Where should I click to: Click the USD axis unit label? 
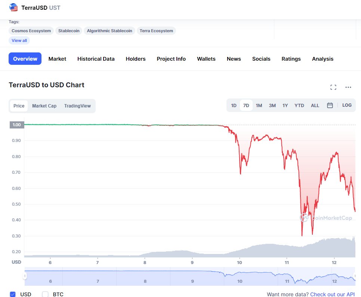(16, 262)
